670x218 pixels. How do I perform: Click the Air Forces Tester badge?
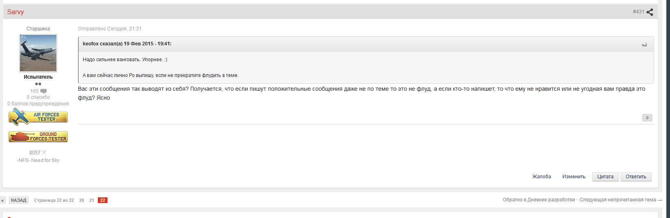coord(38,117)
